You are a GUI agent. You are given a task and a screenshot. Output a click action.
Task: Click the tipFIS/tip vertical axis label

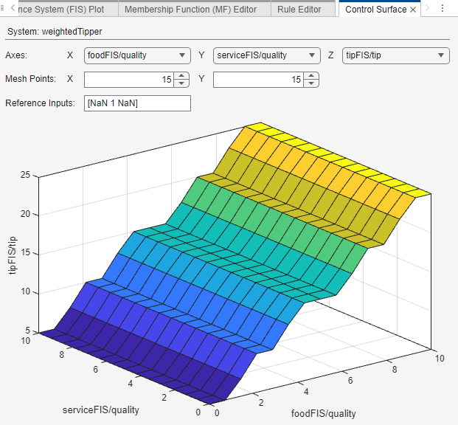pos(13,255)
